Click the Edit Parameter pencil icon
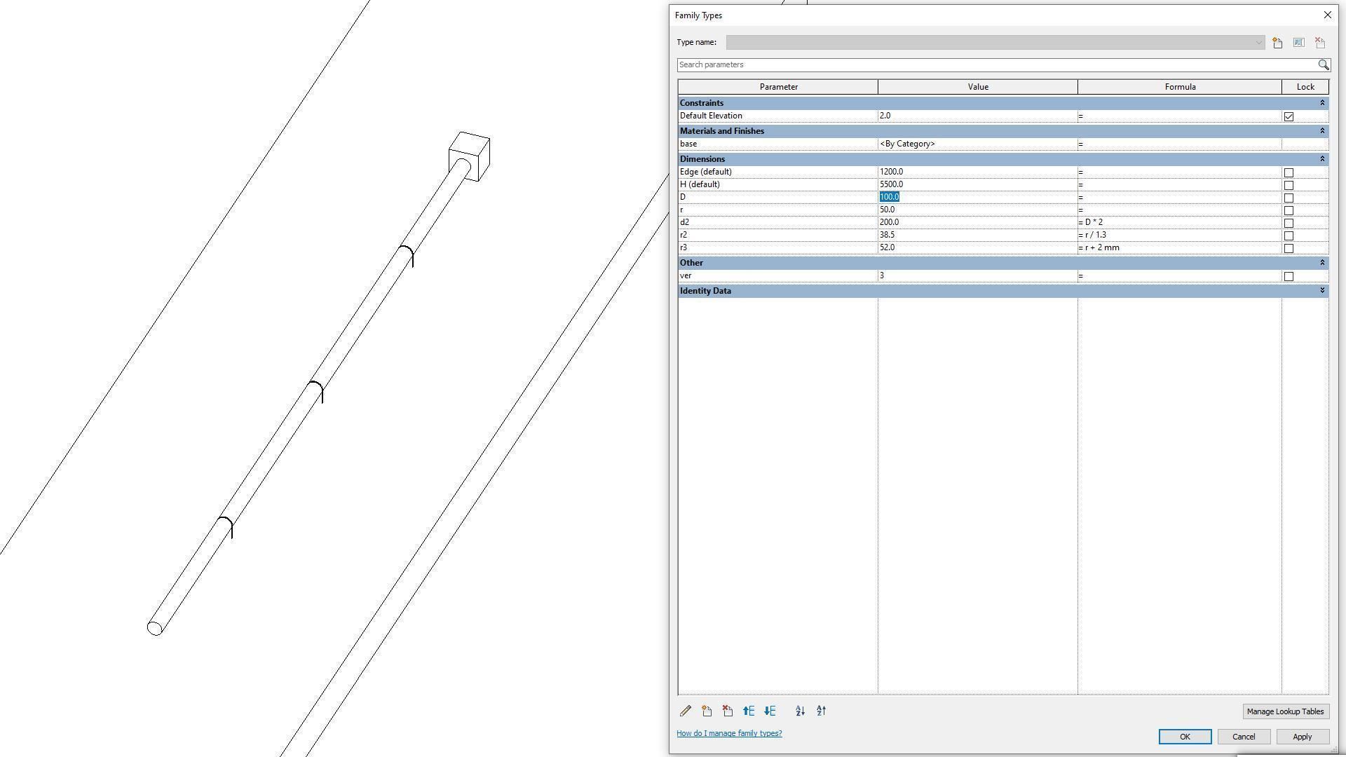 pos(686,711)
